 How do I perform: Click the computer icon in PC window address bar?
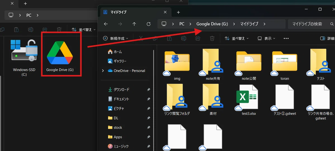[11, 15]
